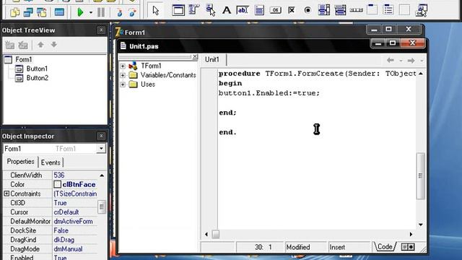
Task: Click the vertical scrollbar thumb in editor
Action: 420,176
